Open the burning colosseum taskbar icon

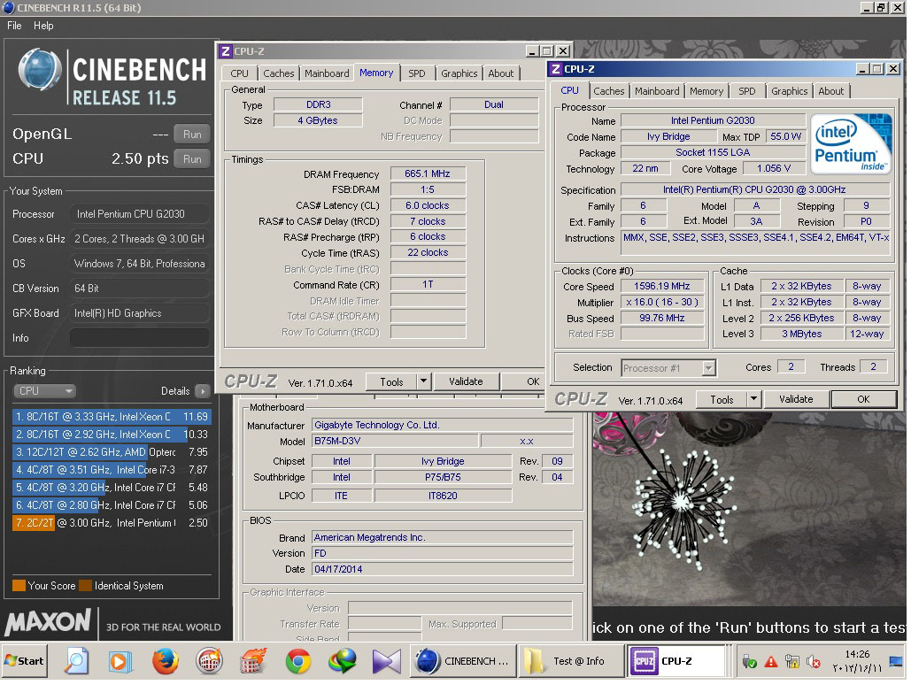click(253, 660)
